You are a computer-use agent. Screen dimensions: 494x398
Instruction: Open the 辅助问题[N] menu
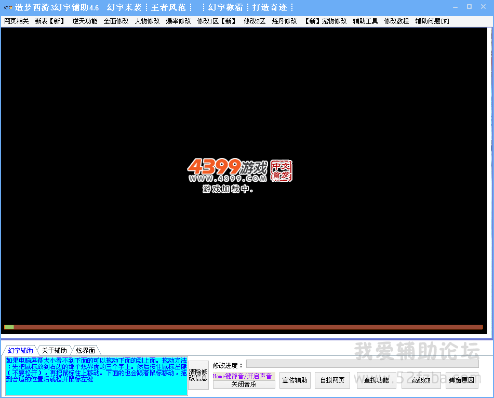432,21
